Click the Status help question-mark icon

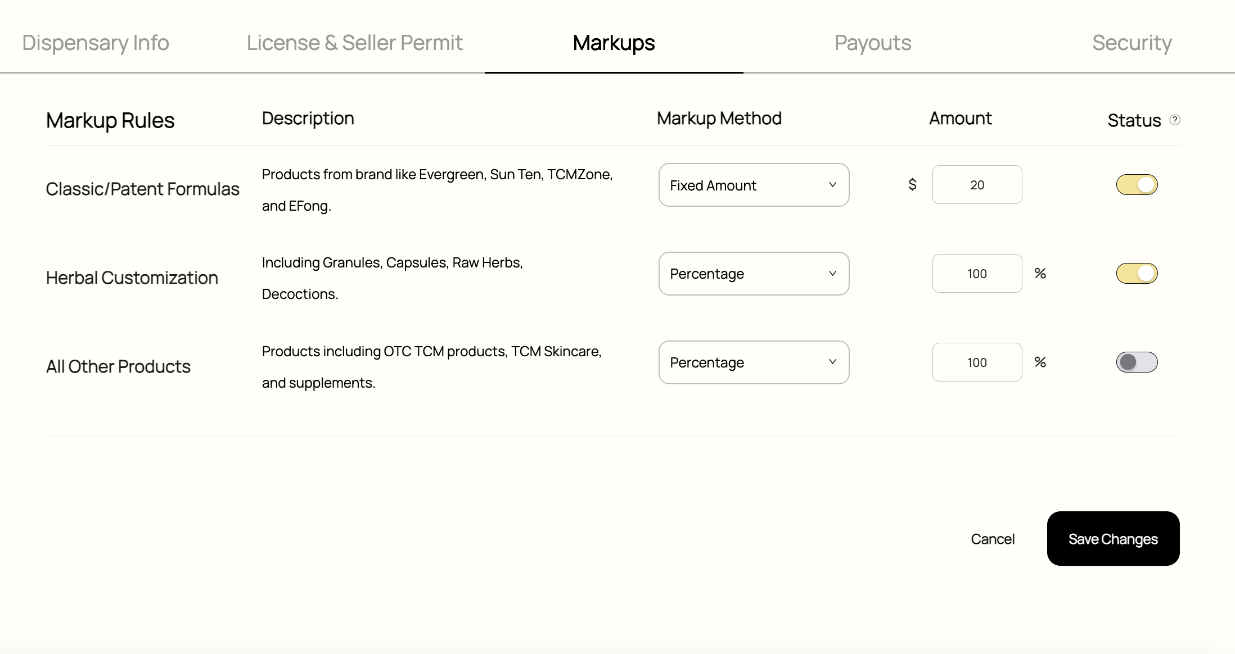coord(1175,120)
